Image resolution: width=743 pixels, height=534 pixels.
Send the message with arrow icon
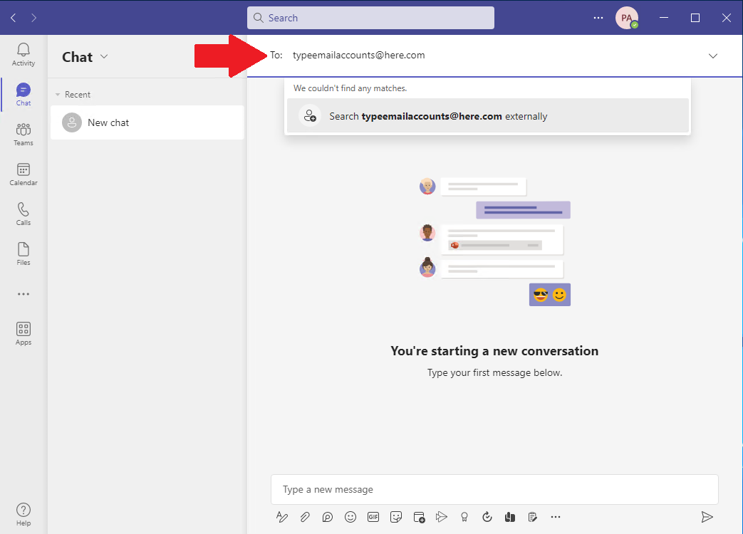pos(707,517)
